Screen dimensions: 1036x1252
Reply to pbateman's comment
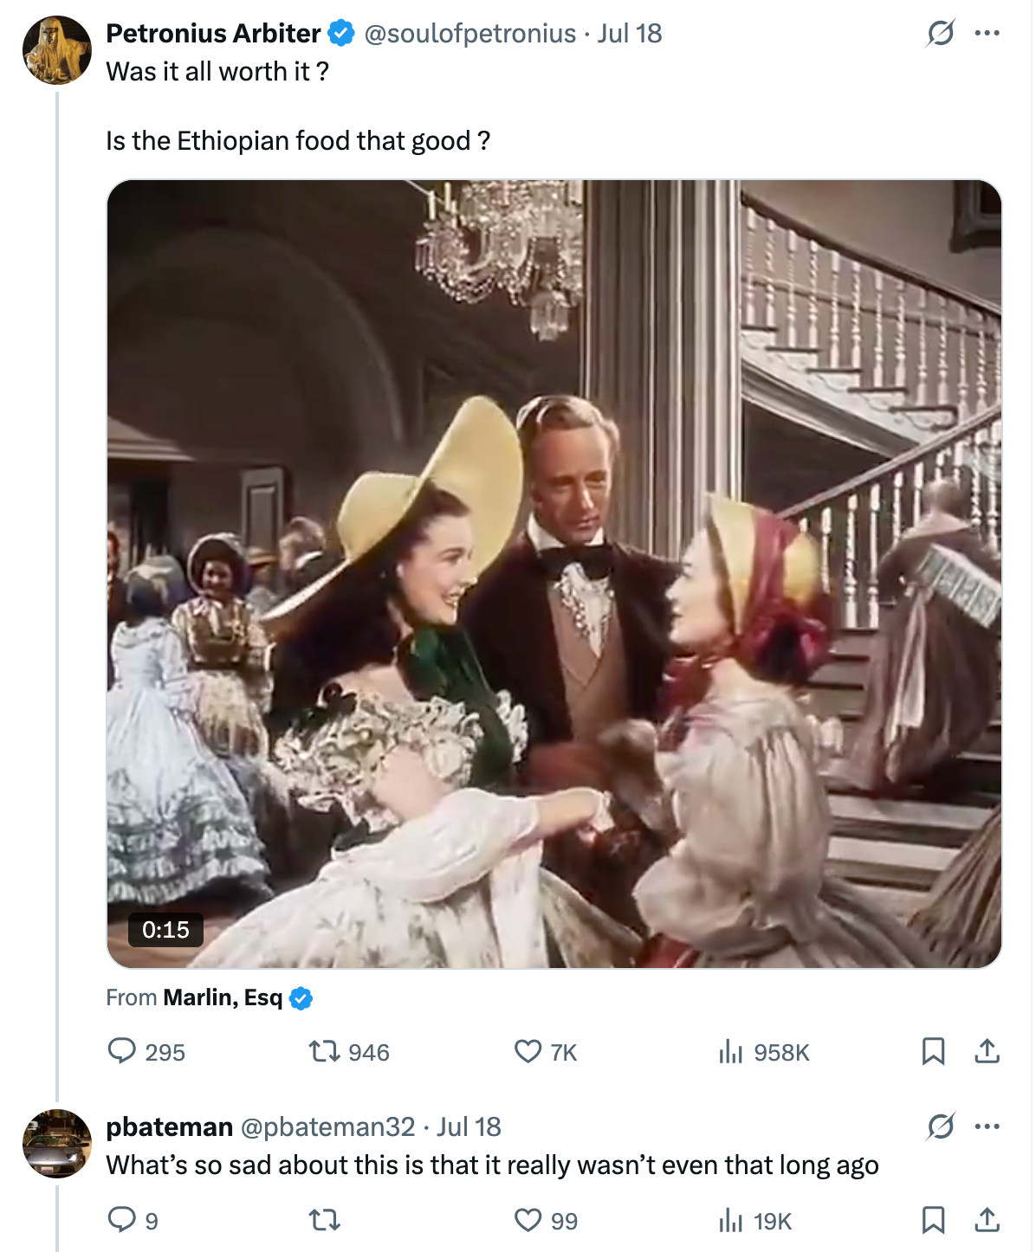(121, 1220)
